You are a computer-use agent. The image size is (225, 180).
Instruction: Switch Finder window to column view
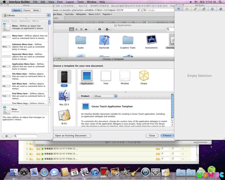81,29
